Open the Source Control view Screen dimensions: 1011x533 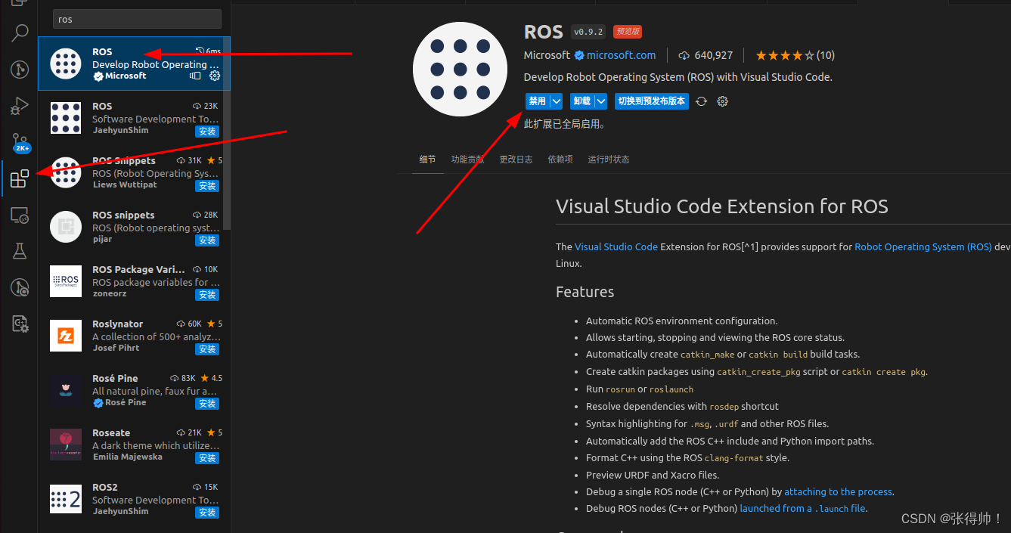(x=19, y=142)
